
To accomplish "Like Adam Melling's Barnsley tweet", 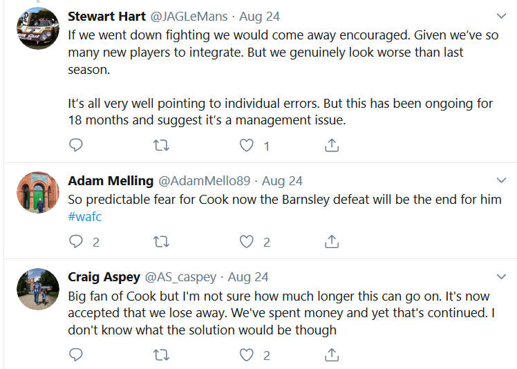I will click(x=247, y=241).
